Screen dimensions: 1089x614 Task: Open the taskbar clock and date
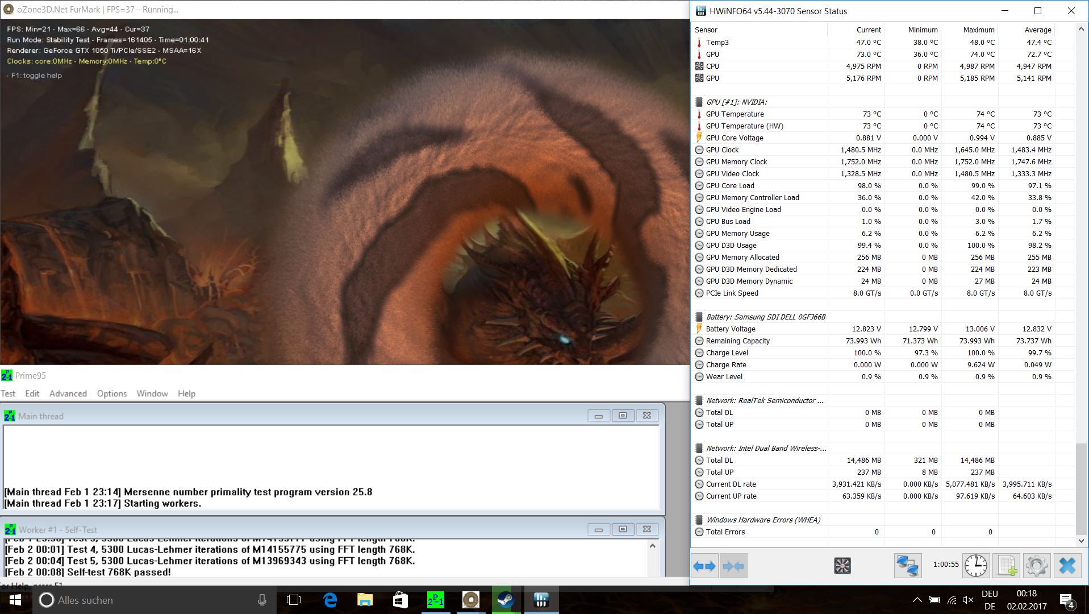(1027, 600)
